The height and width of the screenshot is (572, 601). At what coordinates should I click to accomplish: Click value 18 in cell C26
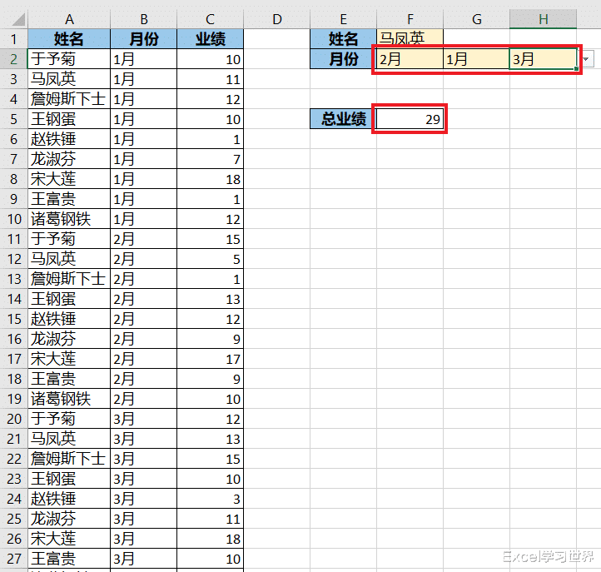[x=210, y=539]
